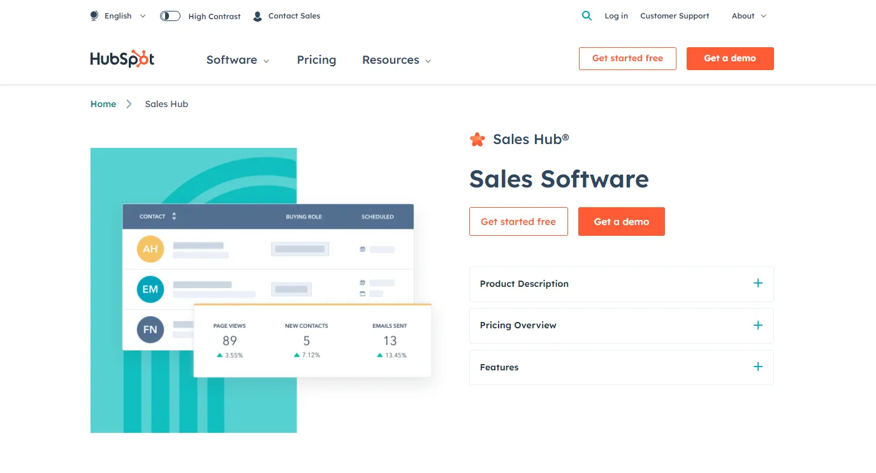Click the Sales Hub breadcrumb text
876x473 pixels.
click(166, 104)
